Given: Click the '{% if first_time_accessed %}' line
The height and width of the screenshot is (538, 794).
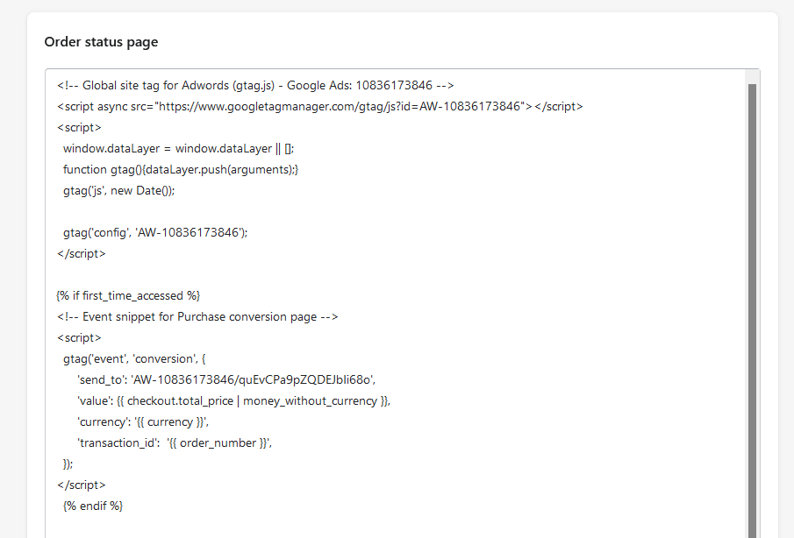Looking at the screenshot, I should click(129, 296).
